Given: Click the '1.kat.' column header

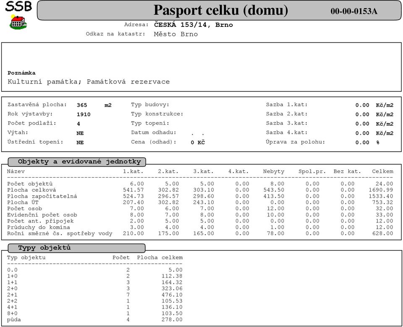Looking at the screenshot, I should [x=133, y=171].
